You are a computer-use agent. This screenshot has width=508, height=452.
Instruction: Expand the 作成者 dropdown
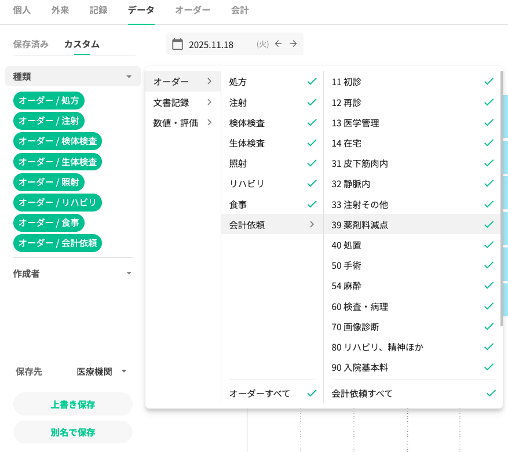(x=129, y=274)
